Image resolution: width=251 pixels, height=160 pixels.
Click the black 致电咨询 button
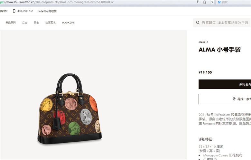pos(225,84)
